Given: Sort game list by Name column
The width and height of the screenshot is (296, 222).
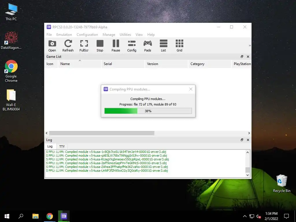Looking at the screenshot, I should 80,64.
